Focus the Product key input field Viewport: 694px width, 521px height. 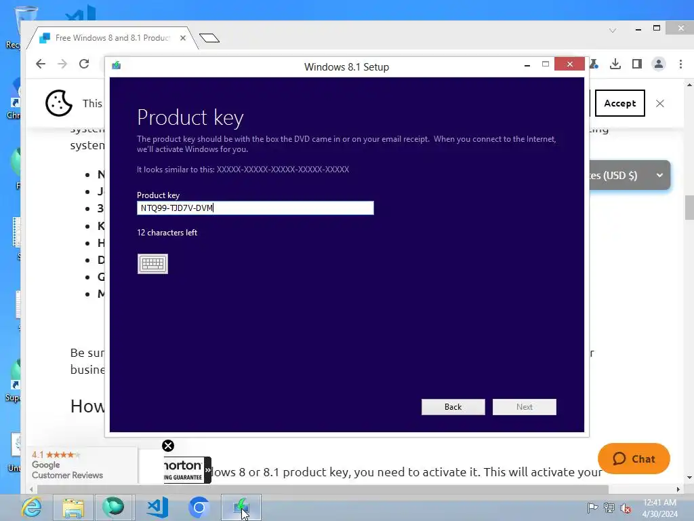coord(256,208)
